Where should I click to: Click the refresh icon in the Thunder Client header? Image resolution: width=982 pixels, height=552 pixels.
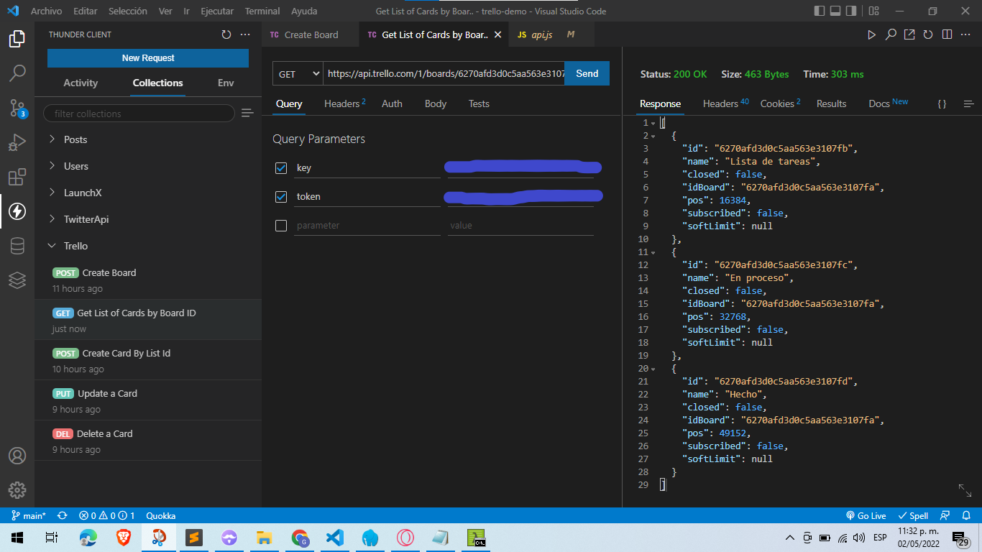(x=226, y=34)
